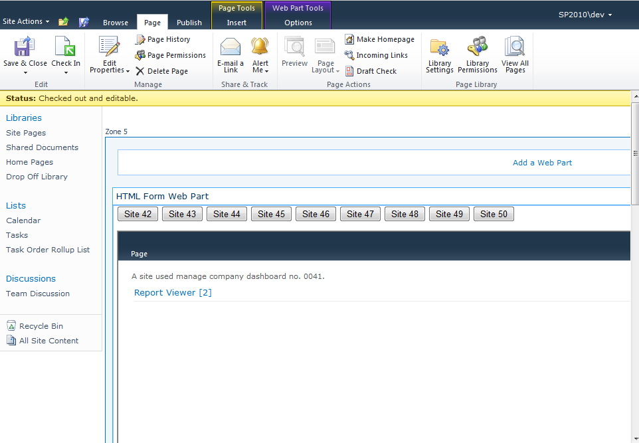Expand the Edit Properties dropdown arrow
639x443 pixels.
(128, 71)
